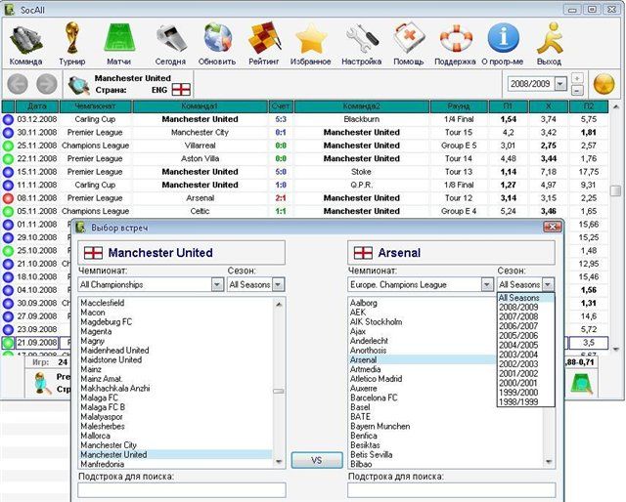Click the green pitch icon at bottom right
The image size is (626, 502).
coord(582,384)
